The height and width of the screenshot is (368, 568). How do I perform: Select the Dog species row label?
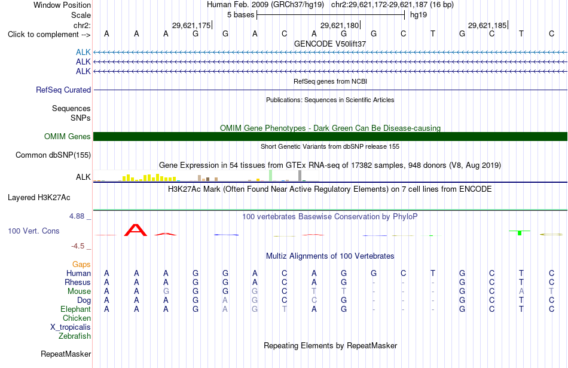(84, 300)
